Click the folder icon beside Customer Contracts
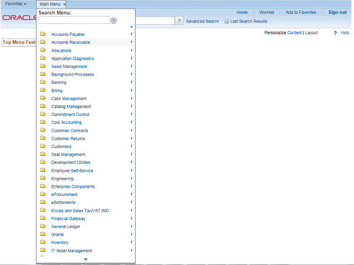Image resolution: width=354 pixels, height=265 pixels. pos(43,130)
